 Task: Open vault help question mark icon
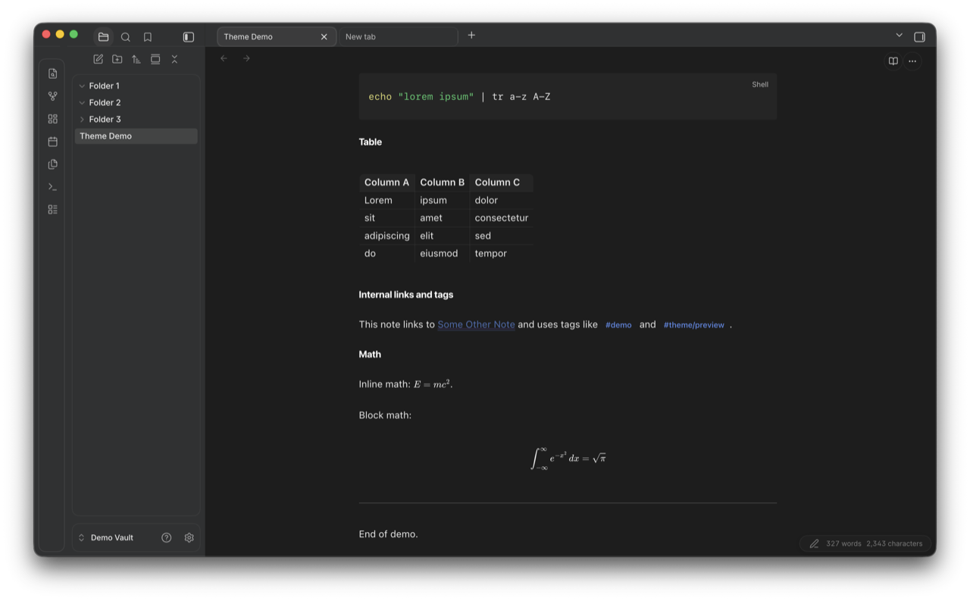point(167,537)
